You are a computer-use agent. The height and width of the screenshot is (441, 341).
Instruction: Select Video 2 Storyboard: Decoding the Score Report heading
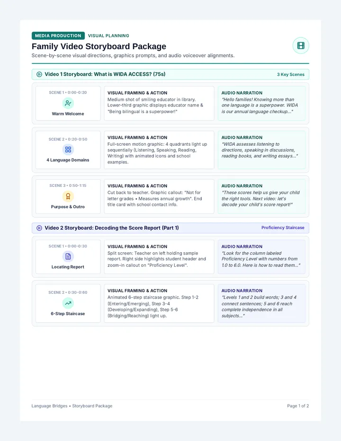111,228
